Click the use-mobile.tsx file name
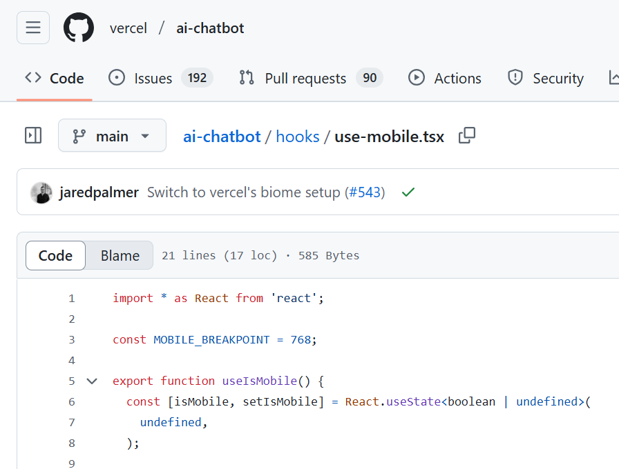The image size is (619, 469). coord(389,137)
